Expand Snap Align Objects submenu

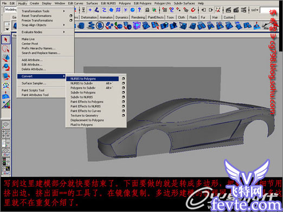64,25
